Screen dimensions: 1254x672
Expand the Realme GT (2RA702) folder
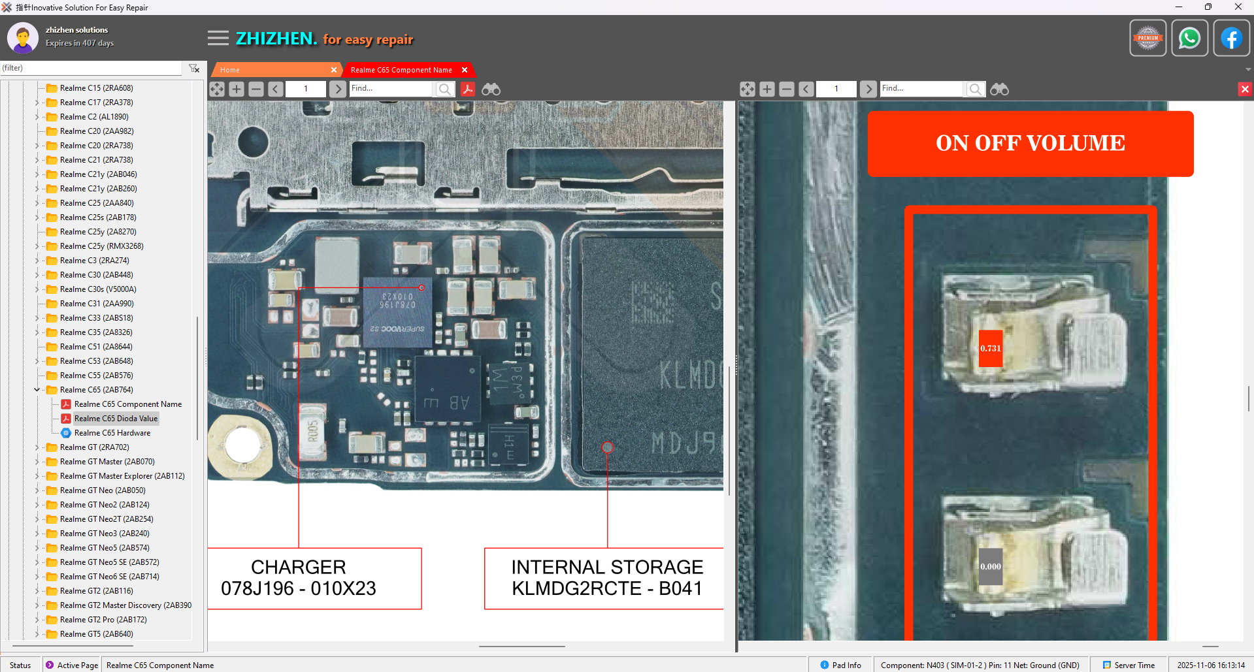tap(37, 447)
